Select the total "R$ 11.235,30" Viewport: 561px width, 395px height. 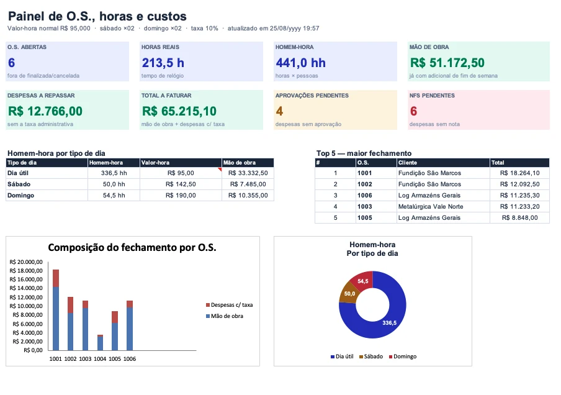(x=520, y=196)
